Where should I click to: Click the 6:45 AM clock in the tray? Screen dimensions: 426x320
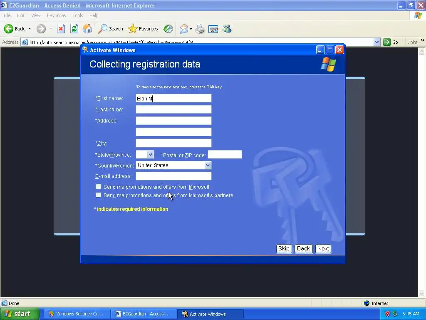[x=411, y=314]
